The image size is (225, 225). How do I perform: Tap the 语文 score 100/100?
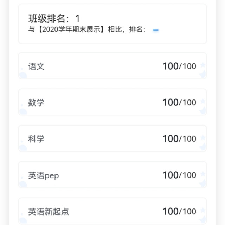click(179, 66)
